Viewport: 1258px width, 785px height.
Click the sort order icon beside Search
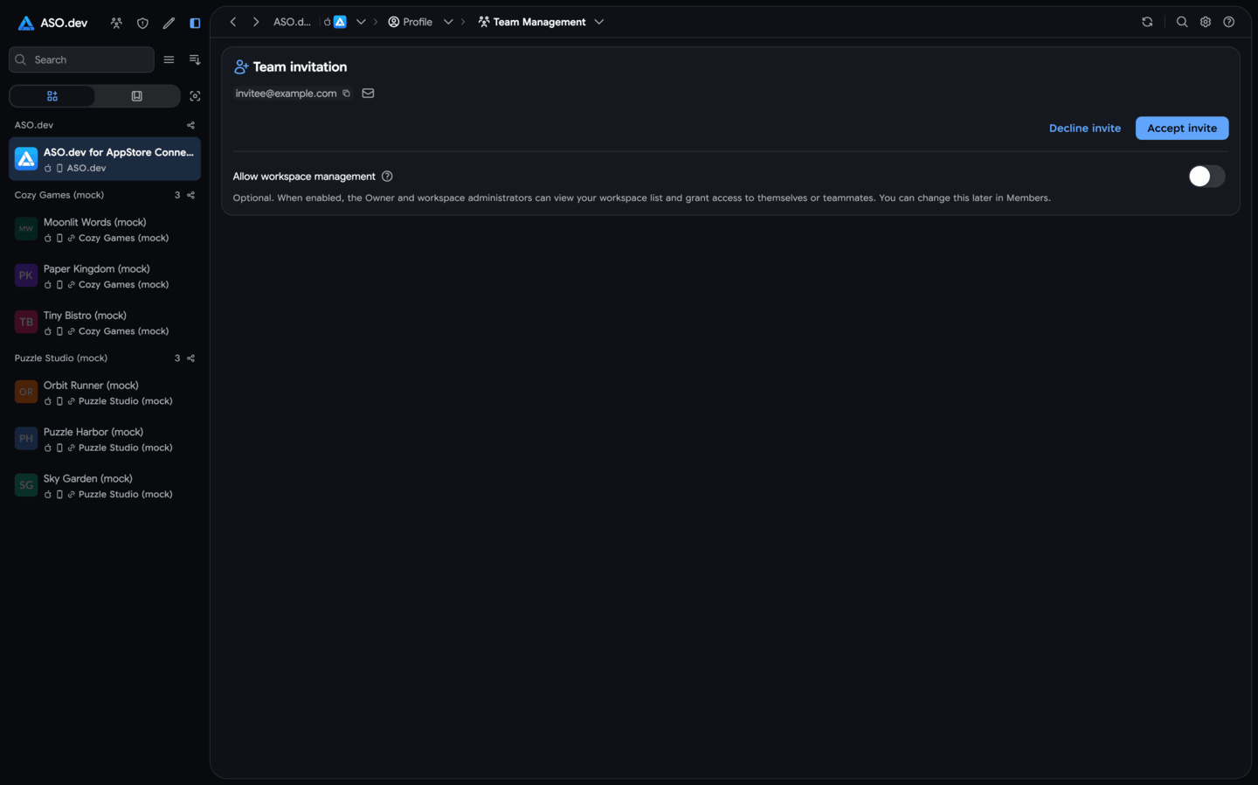tap(195, 59)
